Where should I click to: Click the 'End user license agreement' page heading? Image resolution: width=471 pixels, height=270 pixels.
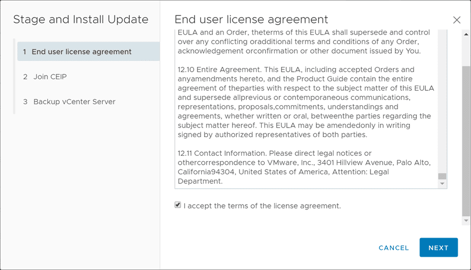[x=251, y=20]
